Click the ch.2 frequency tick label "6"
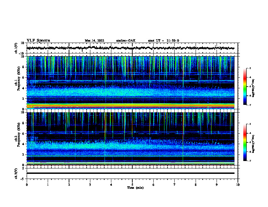 24,133
